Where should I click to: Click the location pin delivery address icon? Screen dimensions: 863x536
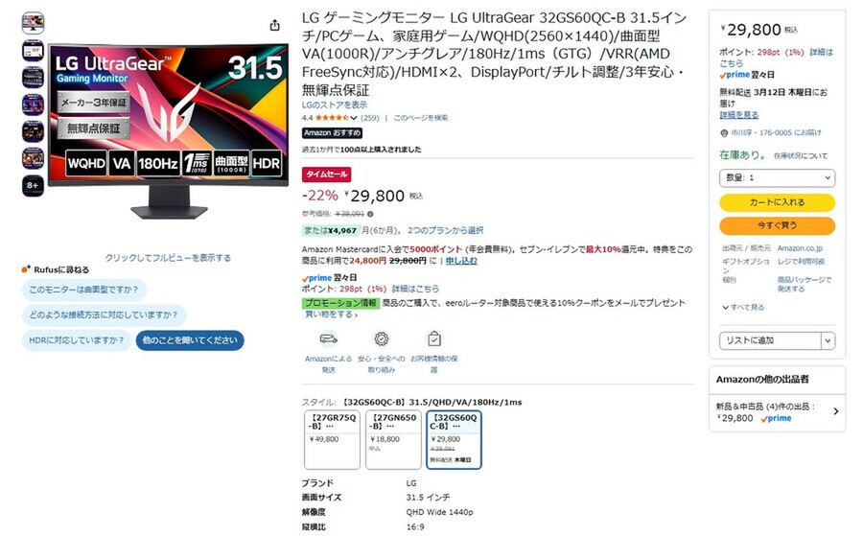click(x=724, y=133)
